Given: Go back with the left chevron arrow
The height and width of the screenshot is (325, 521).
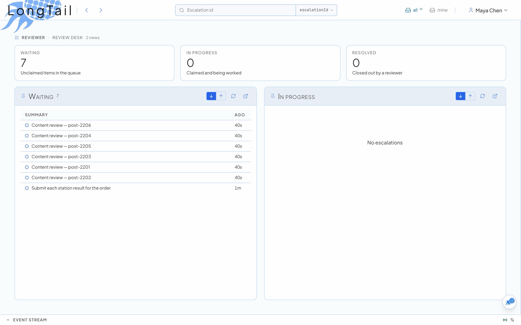Looking at the screenshot, I should pos(86,10).
